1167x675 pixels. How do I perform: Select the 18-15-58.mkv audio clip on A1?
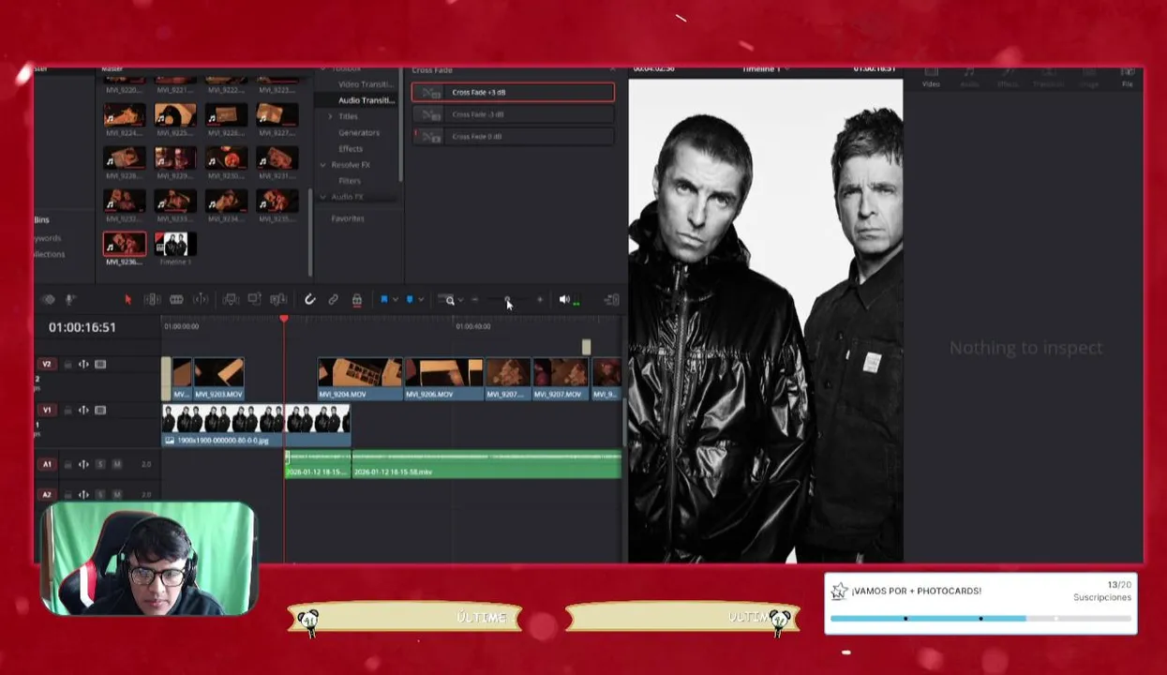(486, 464)
